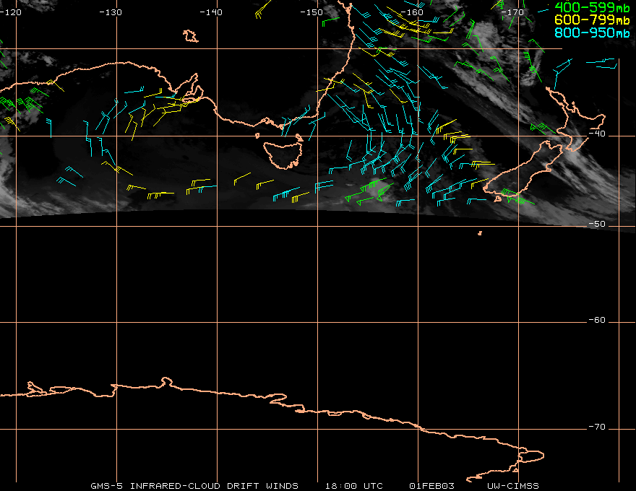
Task: Click the 01FEB03 date stamp
Action: tap(431, 486)
